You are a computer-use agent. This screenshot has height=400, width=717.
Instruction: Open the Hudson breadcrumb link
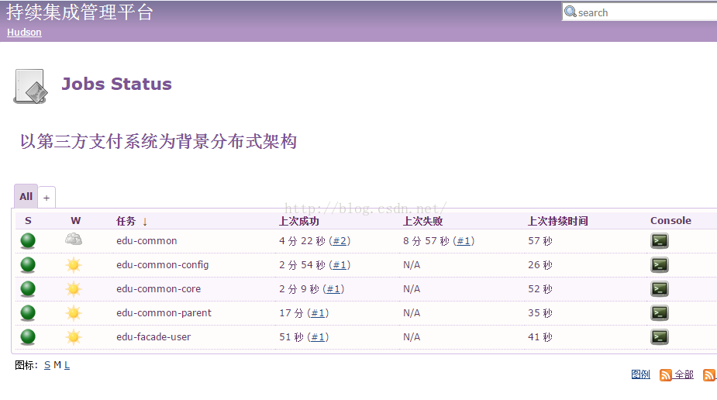point(24,33)
